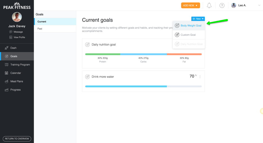The height and width of the screenshot is (143, 263).
Task: Open Calendar via its sidebar icon
Action: tap(6, 73)
